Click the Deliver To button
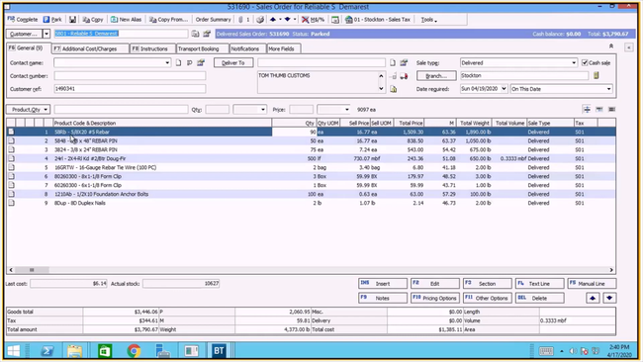643x362 pixels. pyautogui.click(x=233, y=62)
